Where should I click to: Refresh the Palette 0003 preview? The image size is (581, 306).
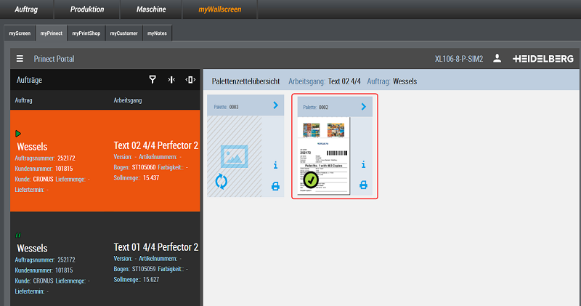tap(223, 180)
